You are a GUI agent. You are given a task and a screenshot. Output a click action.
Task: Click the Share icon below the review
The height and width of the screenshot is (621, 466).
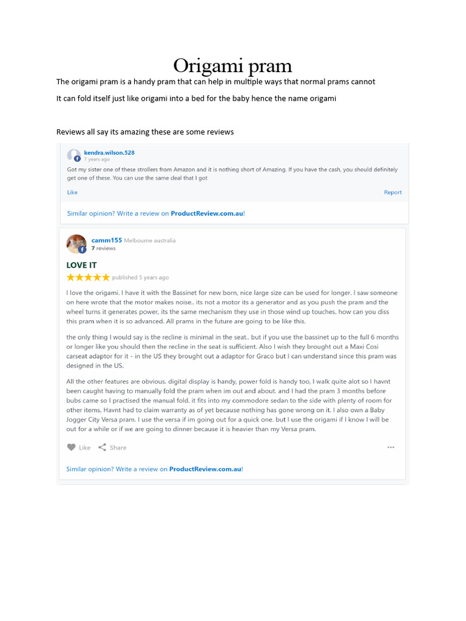[x=102, y=448]
